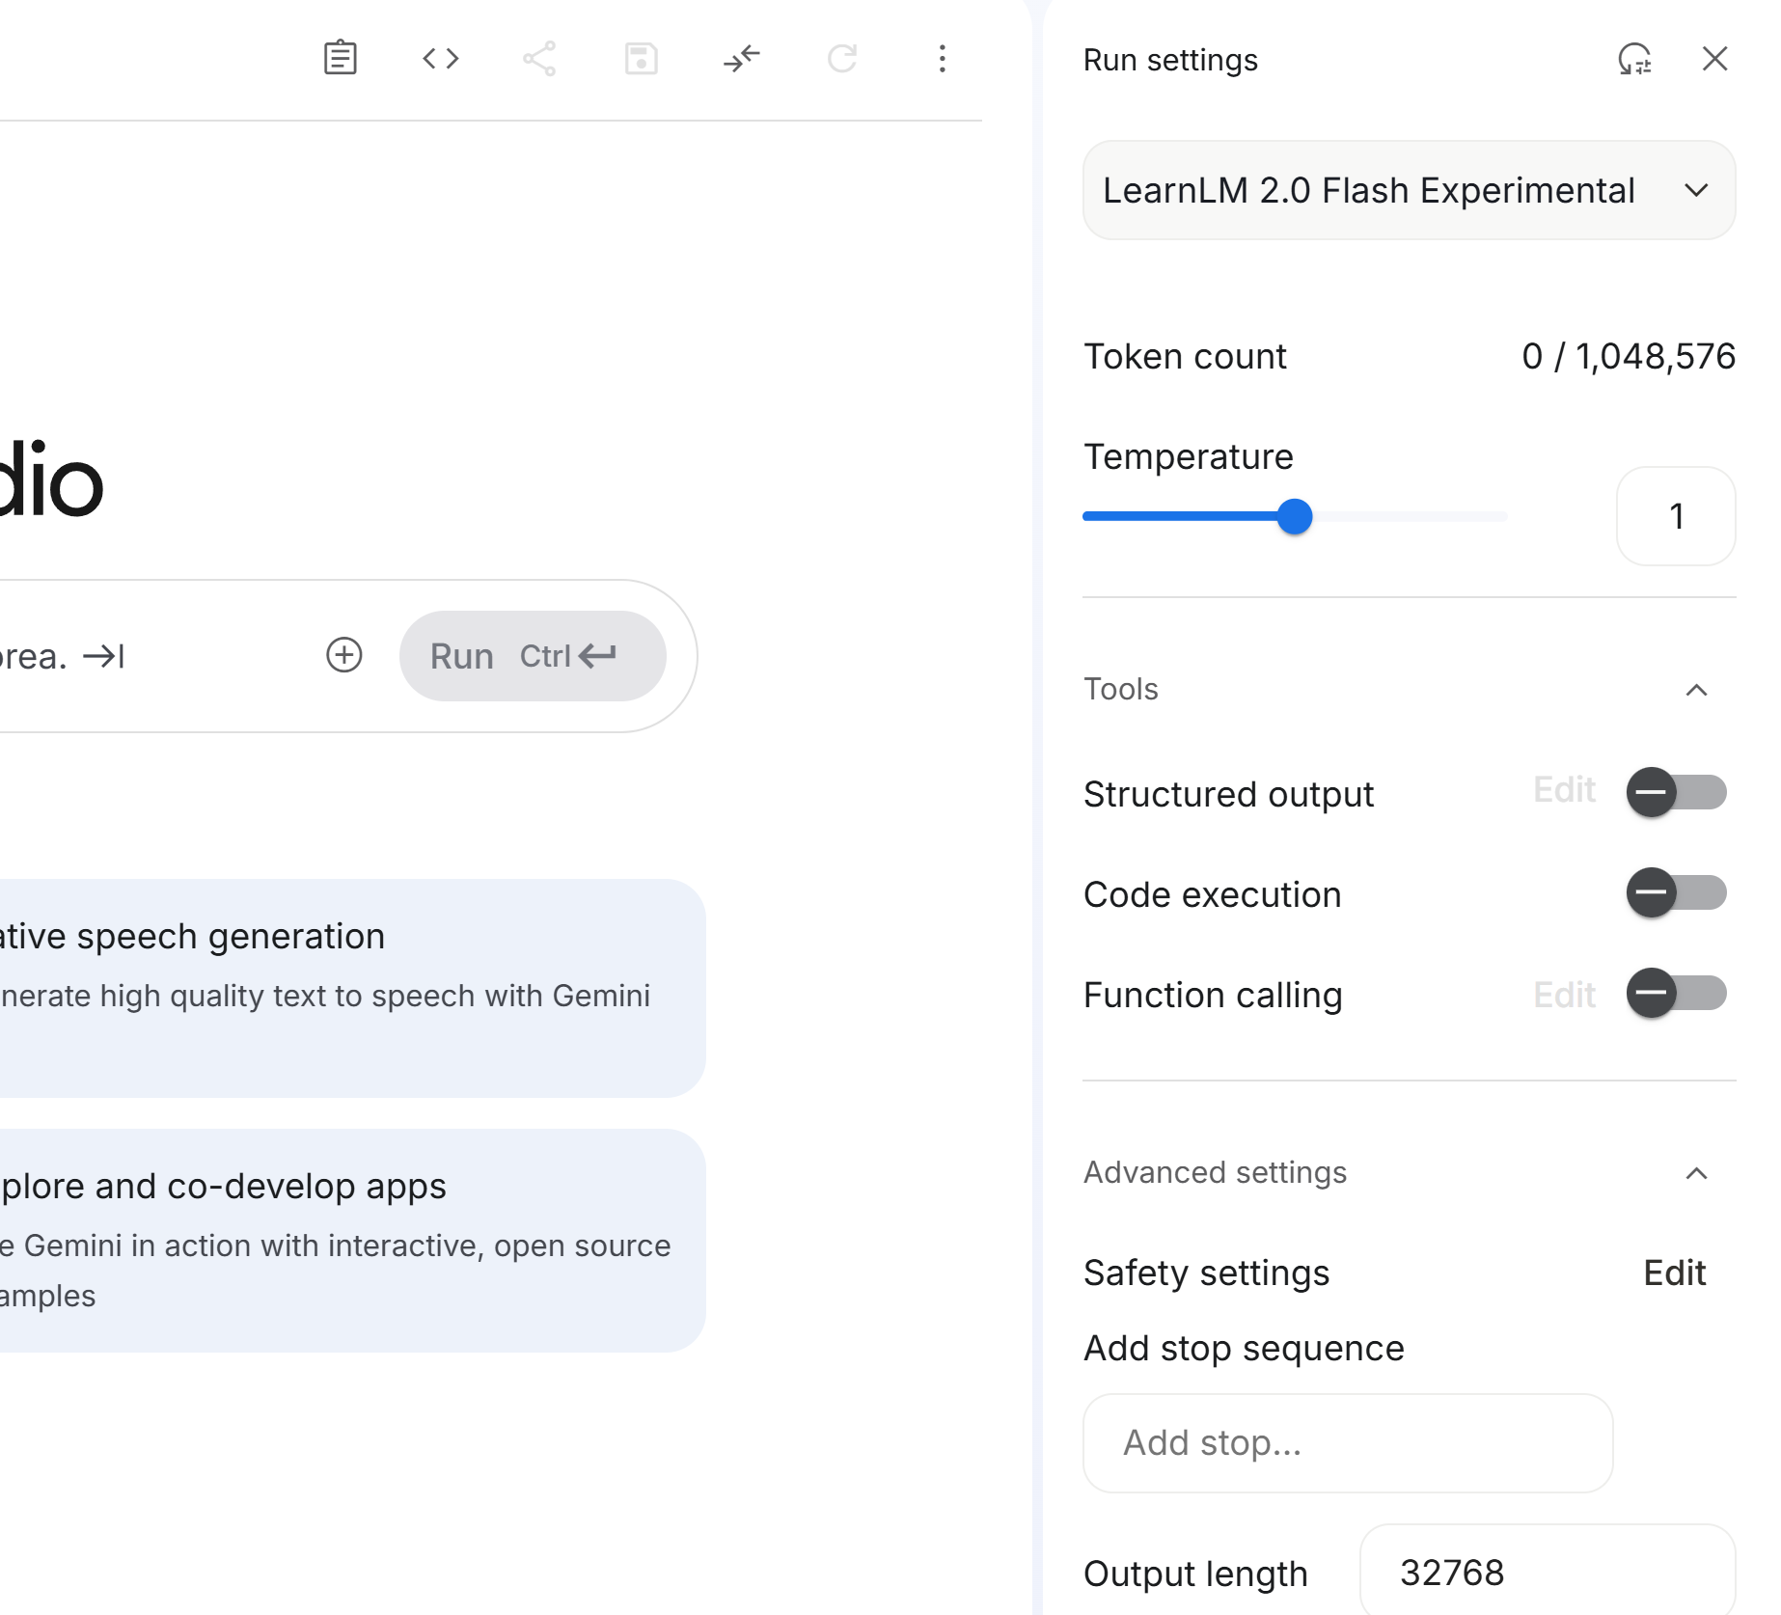Open the system instructions clipboard icon
Screen dimensions: 1781x1615
click(340, 59)
